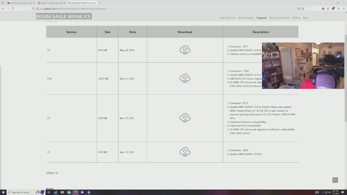Go back in browser history
The image size is (347, 195).
3,9
